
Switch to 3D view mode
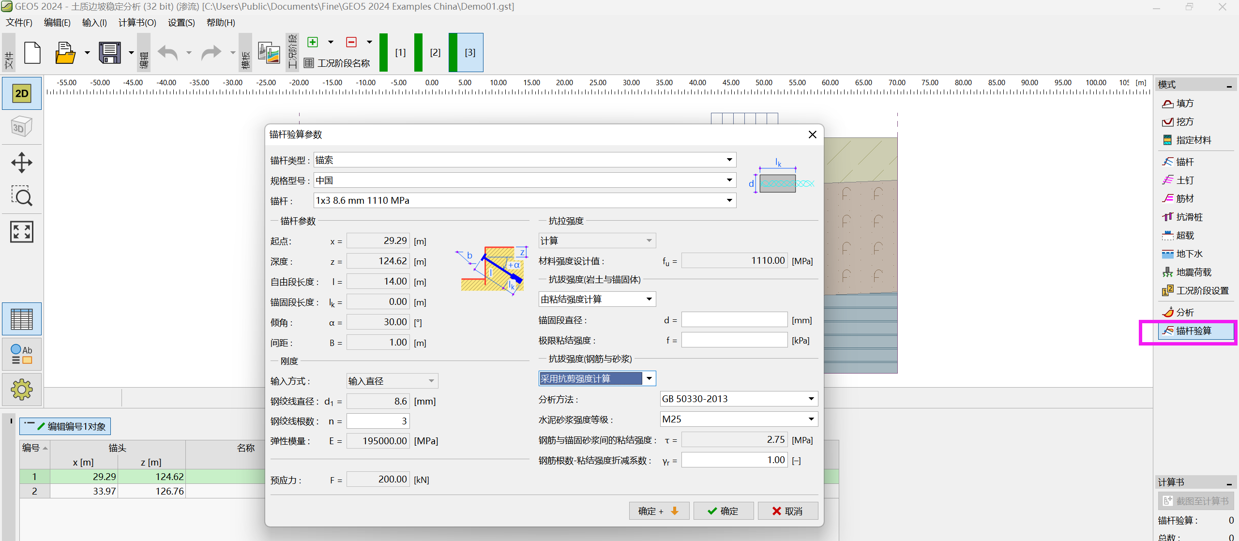(22, 127)
